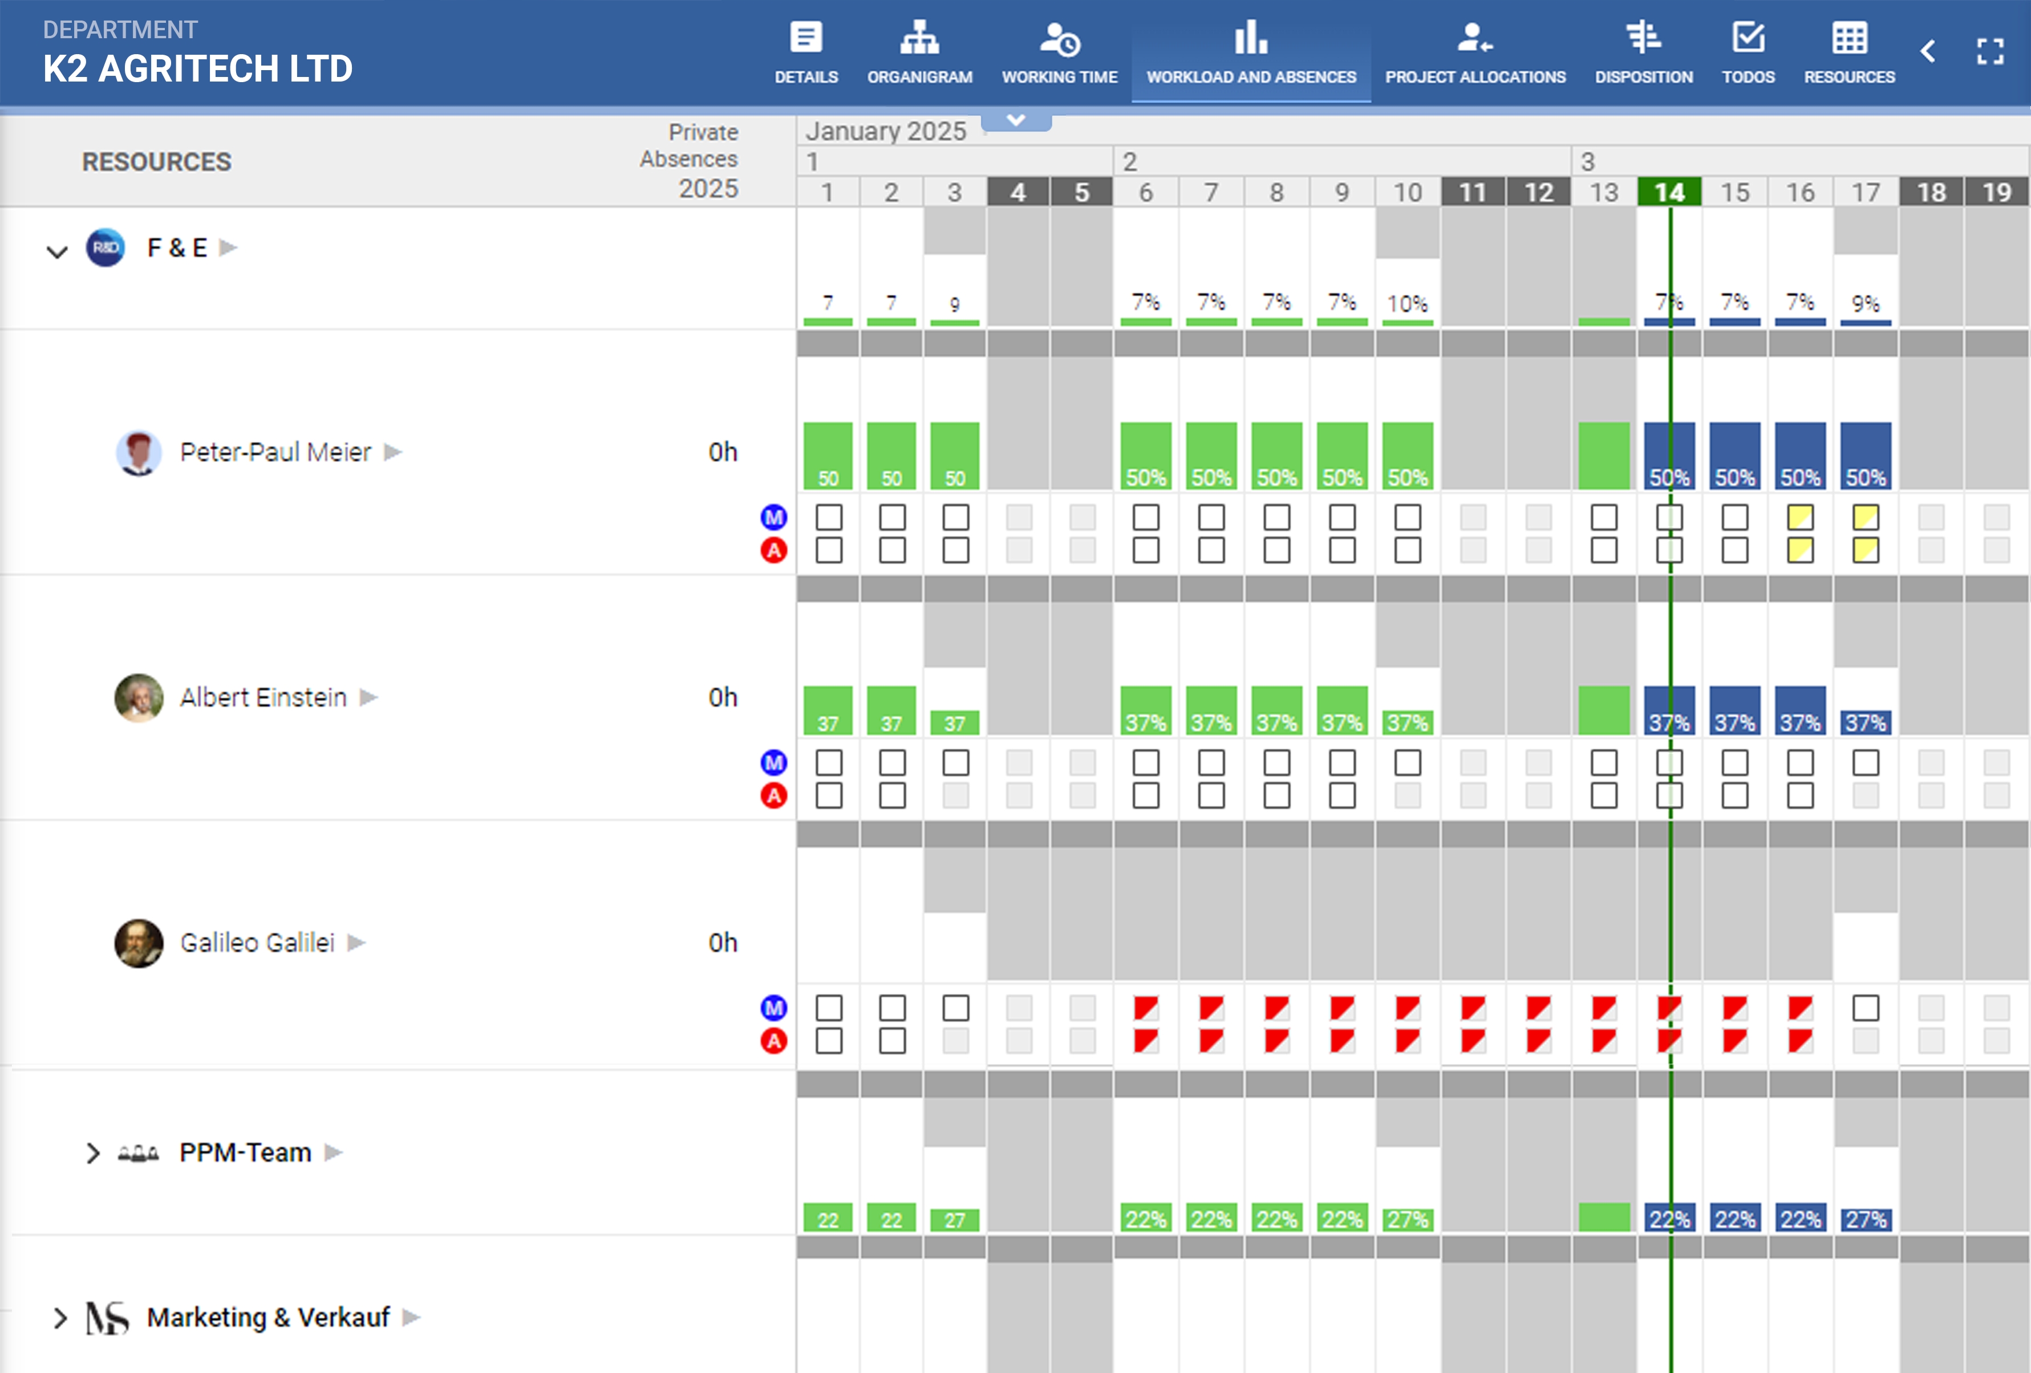The height and width of the screenshot is (1373, 2031).
Task: Open the Peter-Paul Meier resource link
Action: point(275,452)
